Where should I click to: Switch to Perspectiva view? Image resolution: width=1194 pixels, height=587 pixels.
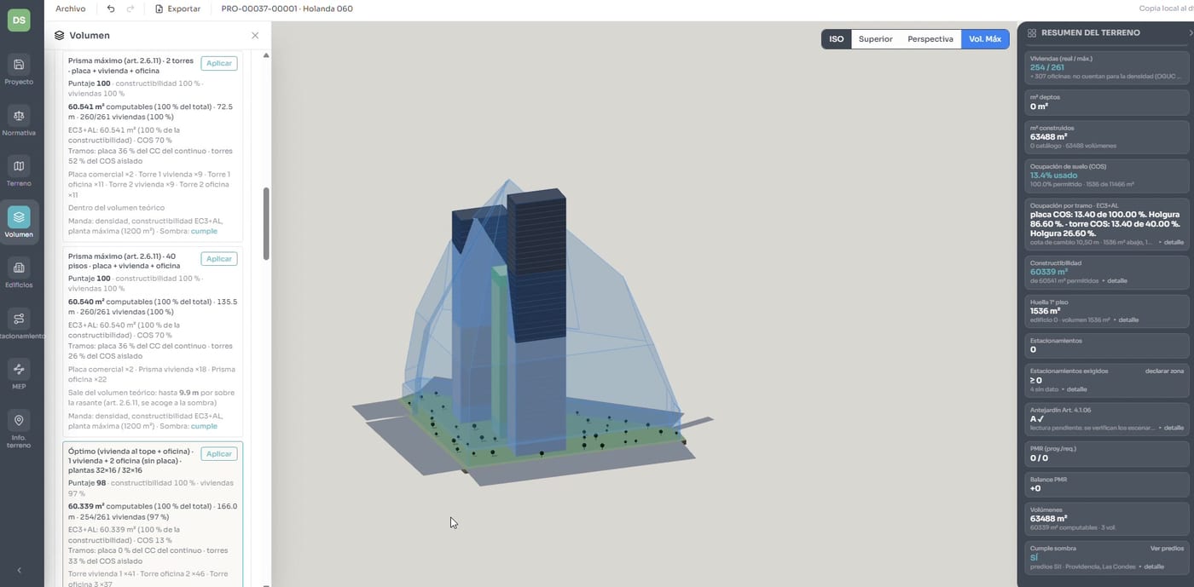coord(930,39)
